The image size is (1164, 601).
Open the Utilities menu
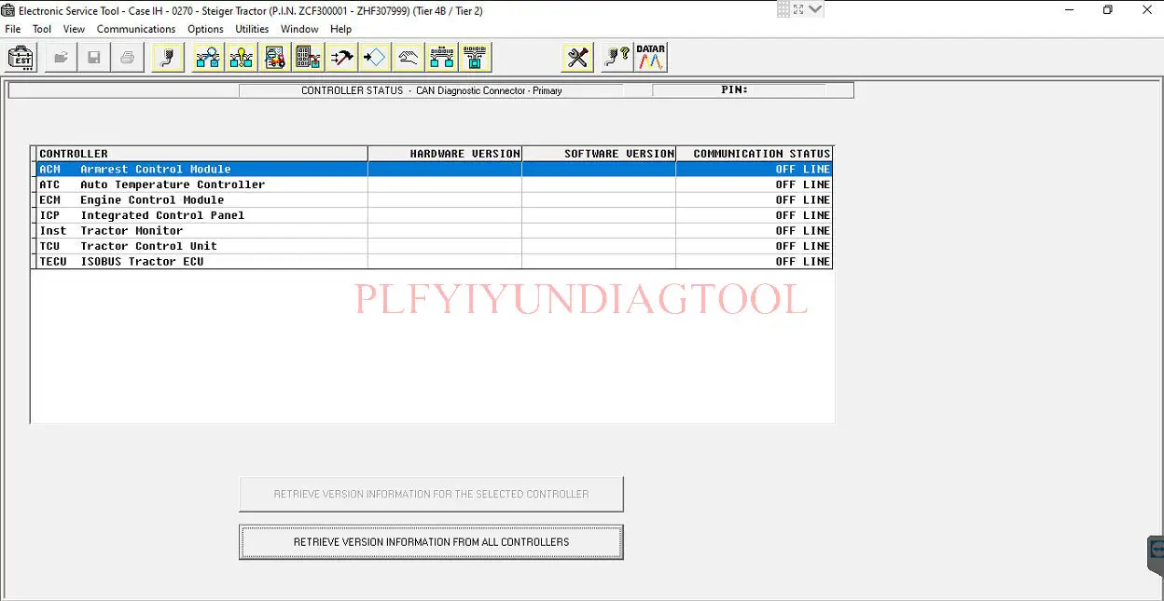coord(252,29)
